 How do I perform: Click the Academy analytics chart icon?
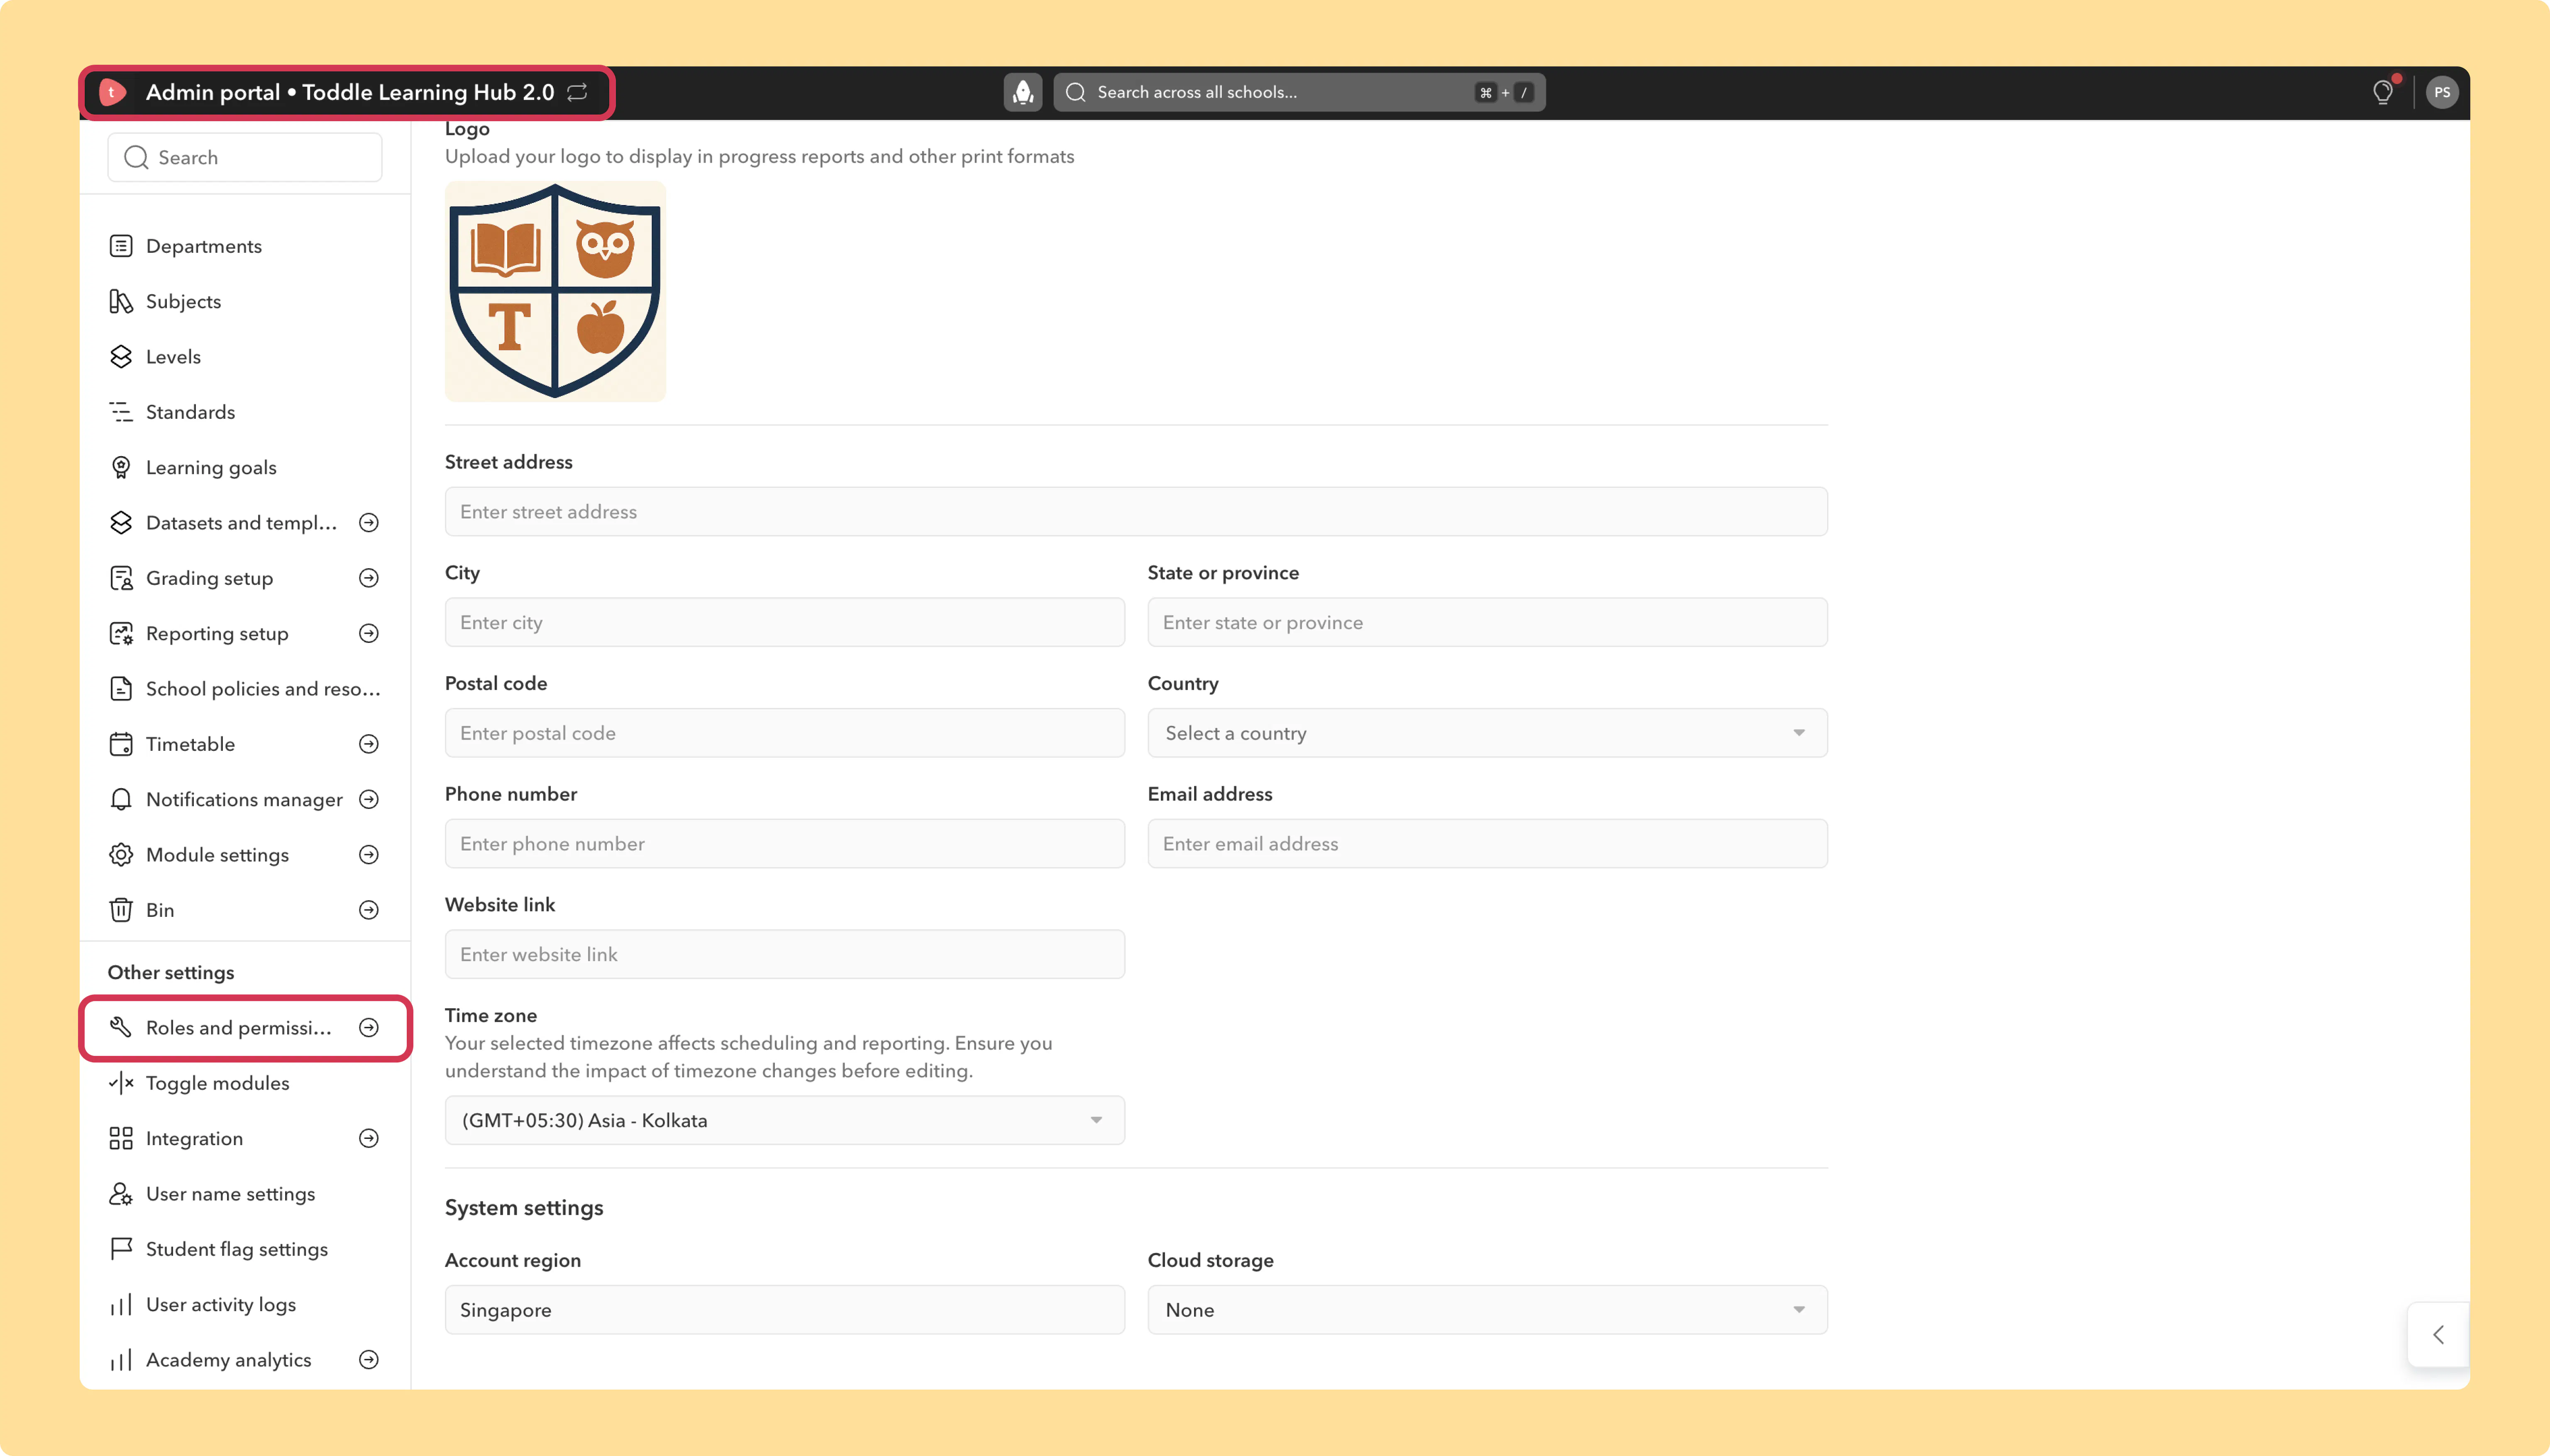tap(121, 1360)
